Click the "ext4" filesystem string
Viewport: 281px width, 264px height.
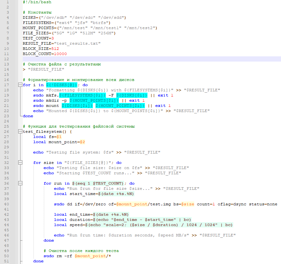point(64,23)
